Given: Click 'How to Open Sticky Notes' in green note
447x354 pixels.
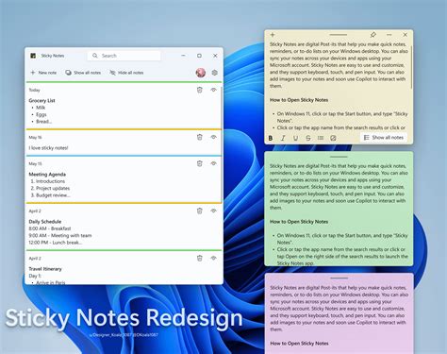Looking at the screenshot, I should 299,222.
